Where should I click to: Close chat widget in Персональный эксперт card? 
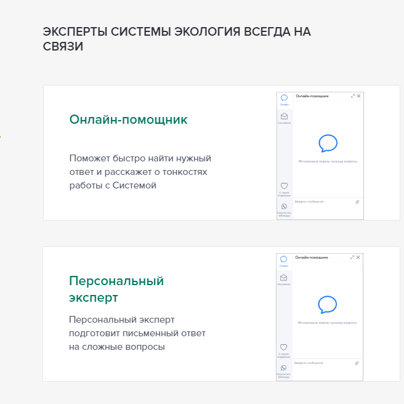[x=358, y=257]
